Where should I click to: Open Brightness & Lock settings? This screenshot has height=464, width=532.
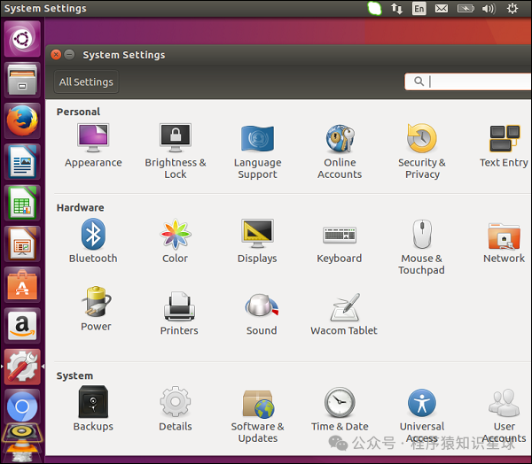point(176,151)
